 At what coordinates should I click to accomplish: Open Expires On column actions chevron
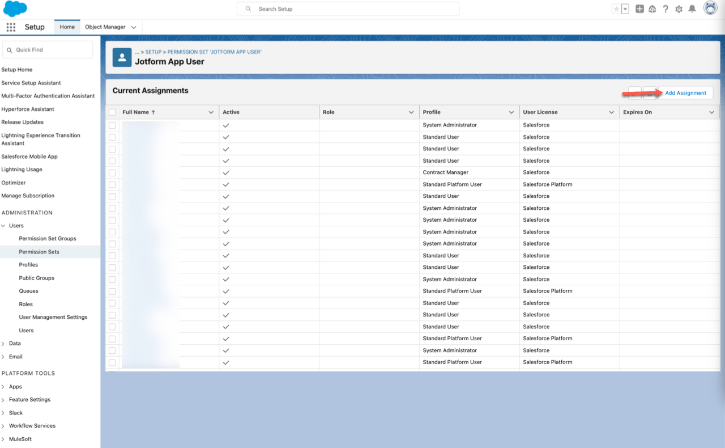point(712,112)
